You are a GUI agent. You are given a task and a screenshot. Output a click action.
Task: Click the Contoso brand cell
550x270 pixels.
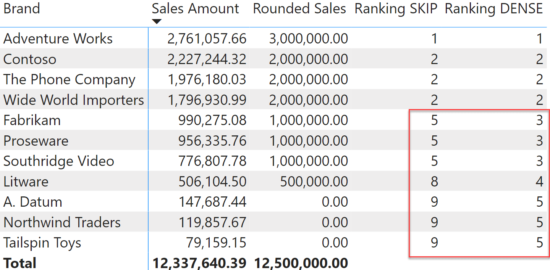pyautogui.click(x=30, y=59)
